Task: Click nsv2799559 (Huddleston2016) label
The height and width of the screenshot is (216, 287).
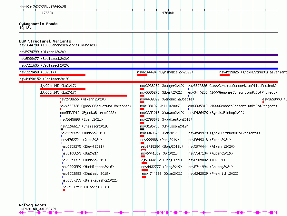Action: click(x=88, y=167)
